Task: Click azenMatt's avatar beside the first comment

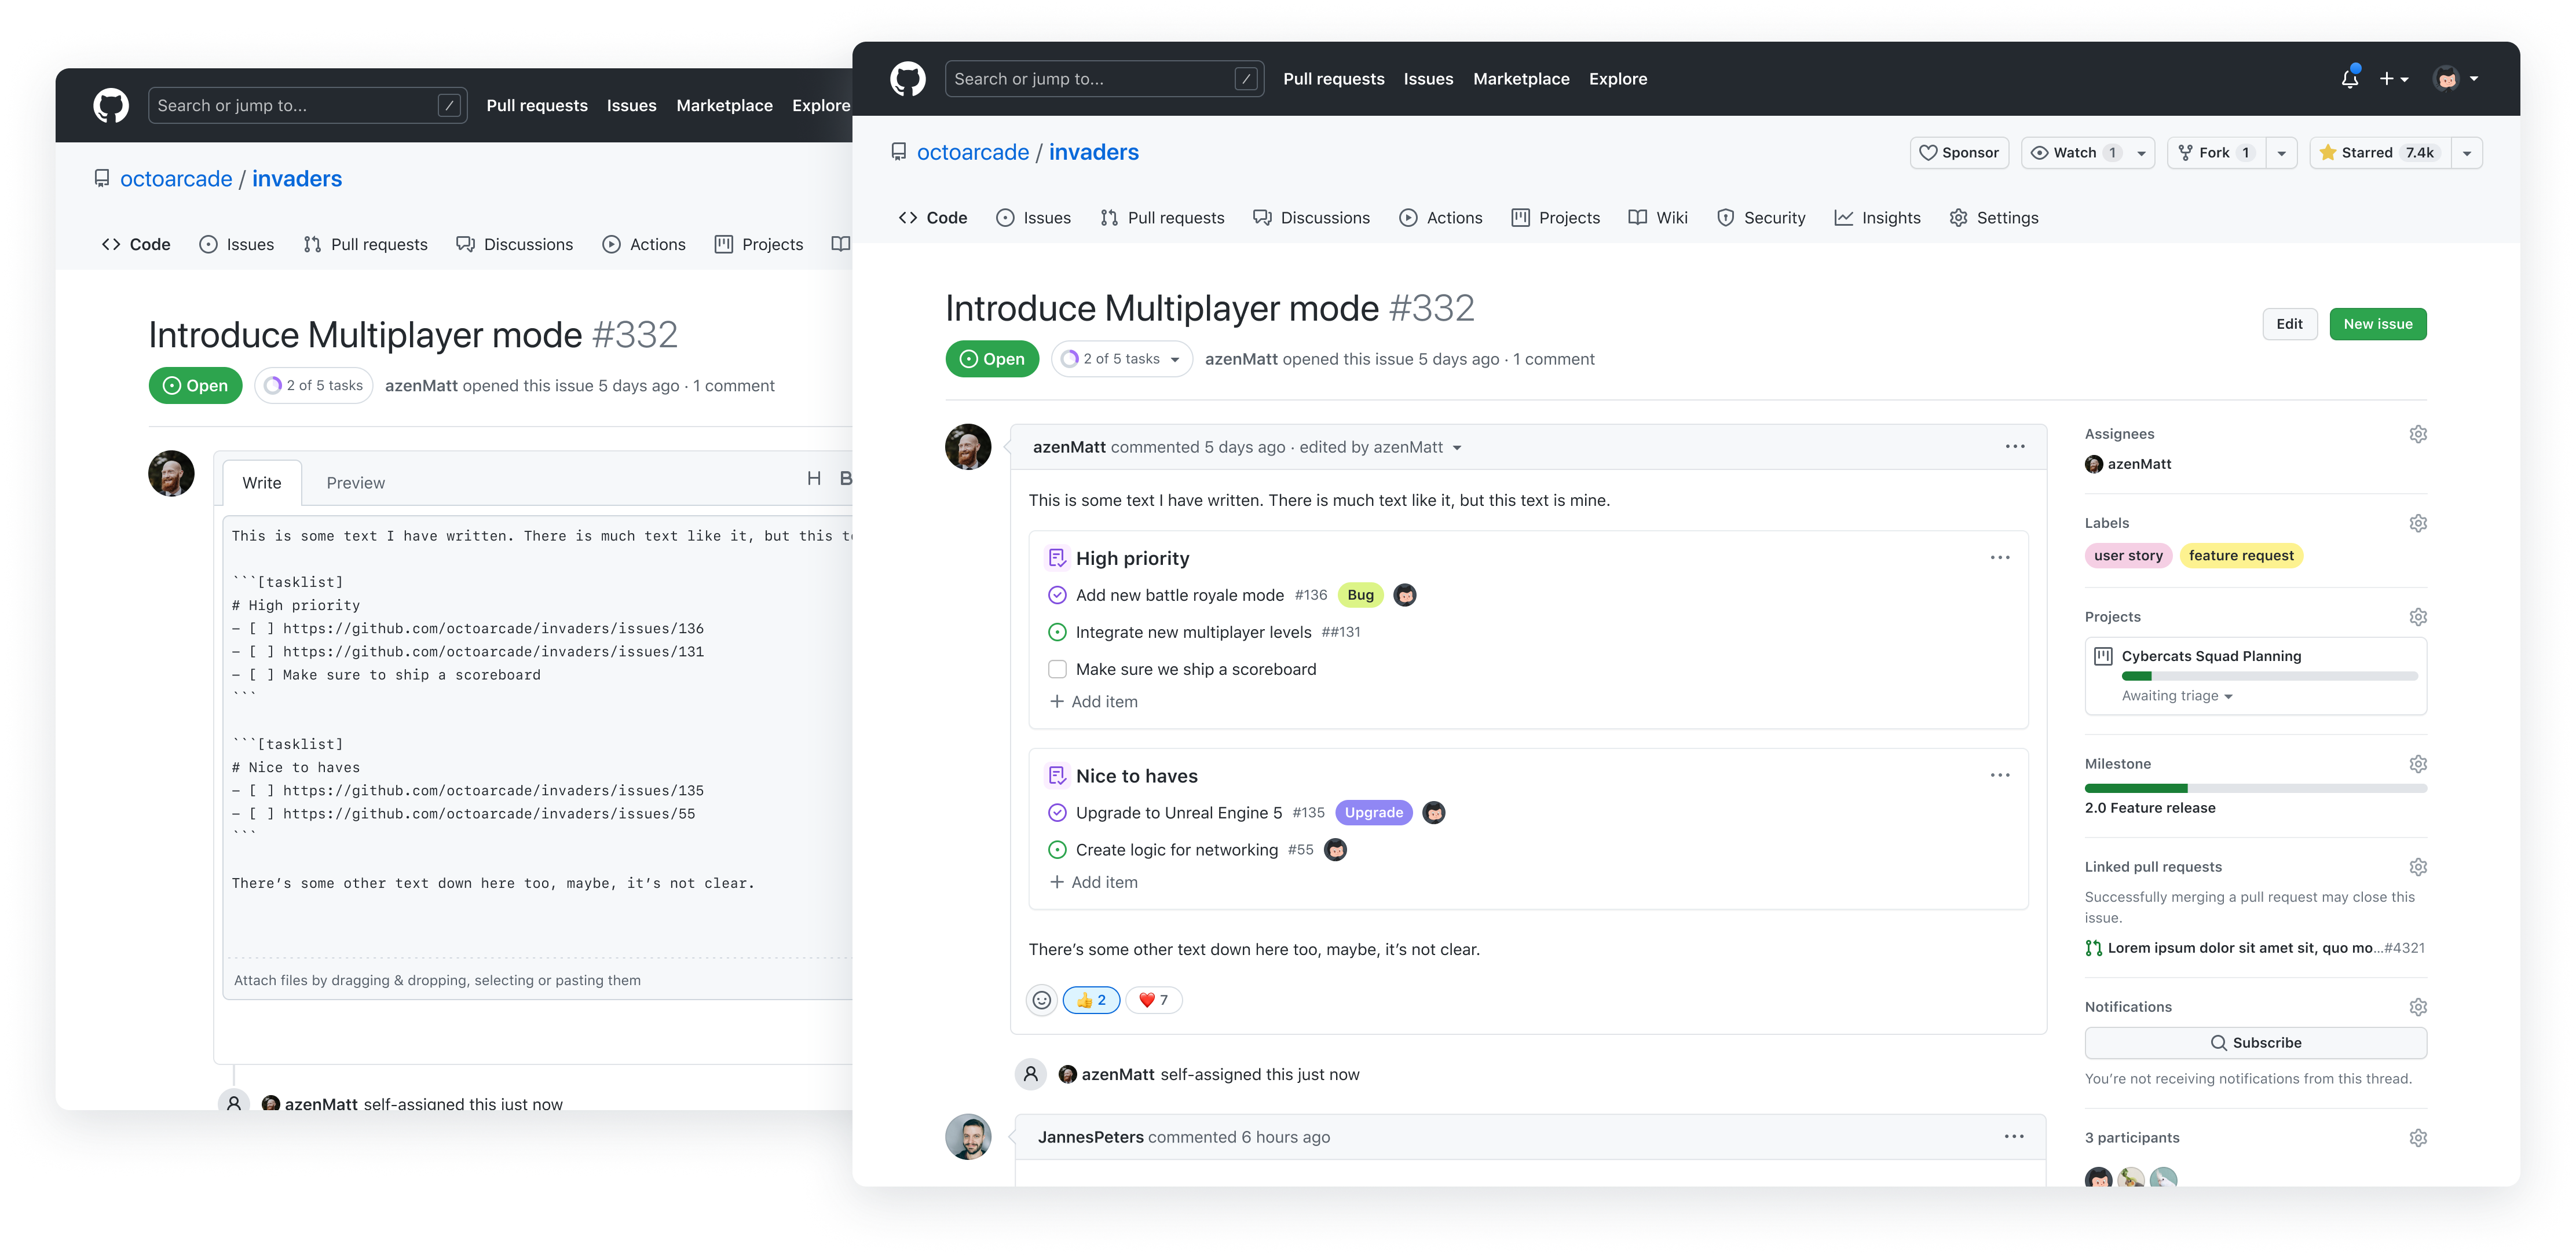Action: pyautogui.click(x=968, y=447)
